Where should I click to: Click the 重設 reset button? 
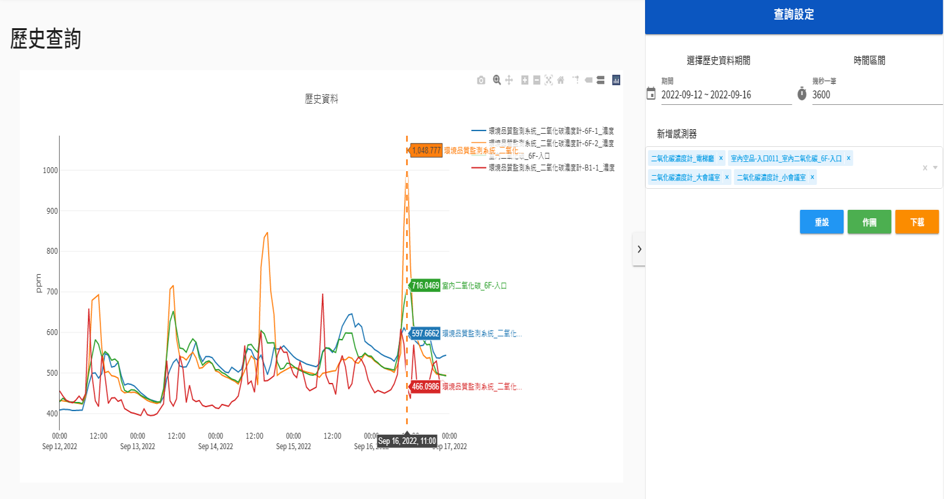[821, 222]
